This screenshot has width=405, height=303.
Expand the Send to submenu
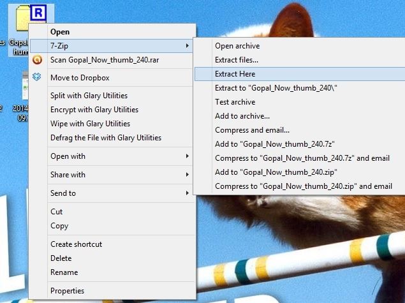click(187, 193)
